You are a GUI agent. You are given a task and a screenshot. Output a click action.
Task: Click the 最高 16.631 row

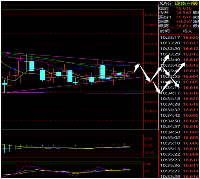coord(179,26)
